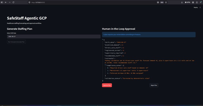Click compliance note "Maintained 1:5 supervisor ratio"
203x106 pixels.
129,71
